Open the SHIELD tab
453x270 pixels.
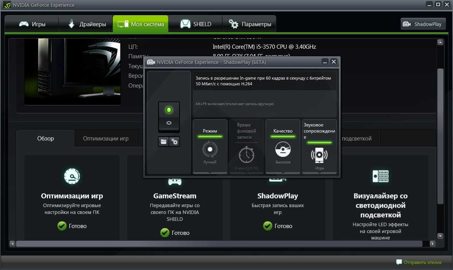195,24
